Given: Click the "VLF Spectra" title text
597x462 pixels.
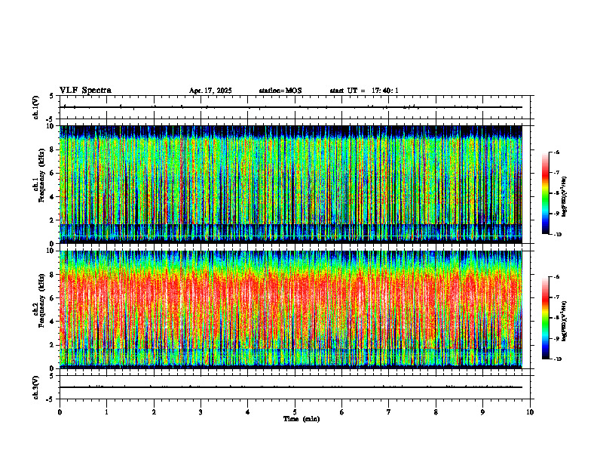Looking at the screenshot, I should pyautogui.click(x=85, y=91).
